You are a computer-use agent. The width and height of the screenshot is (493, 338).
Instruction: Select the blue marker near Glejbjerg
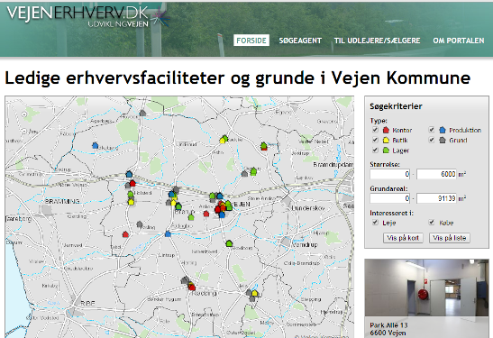[96, 145]
